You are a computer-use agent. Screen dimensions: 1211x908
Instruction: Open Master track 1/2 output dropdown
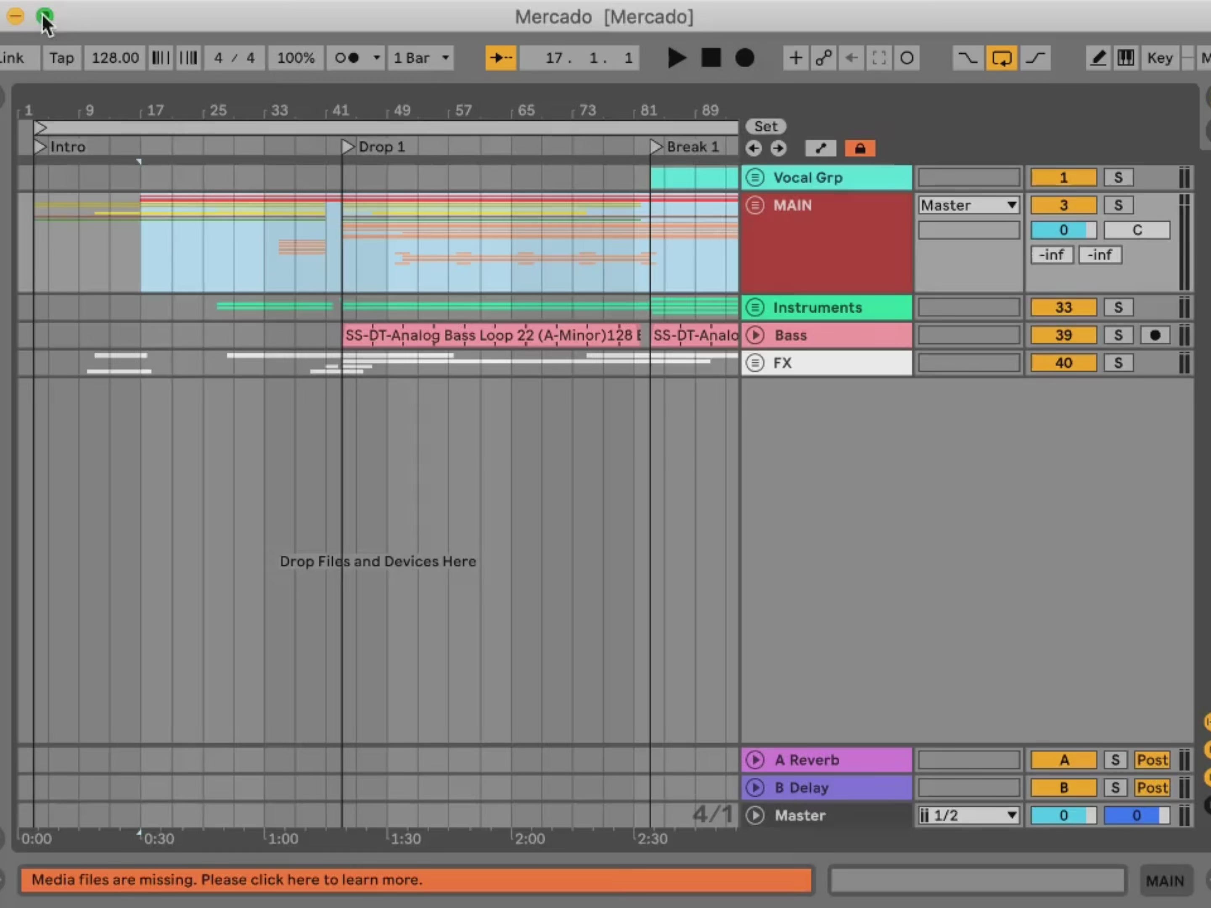(968, 816)
